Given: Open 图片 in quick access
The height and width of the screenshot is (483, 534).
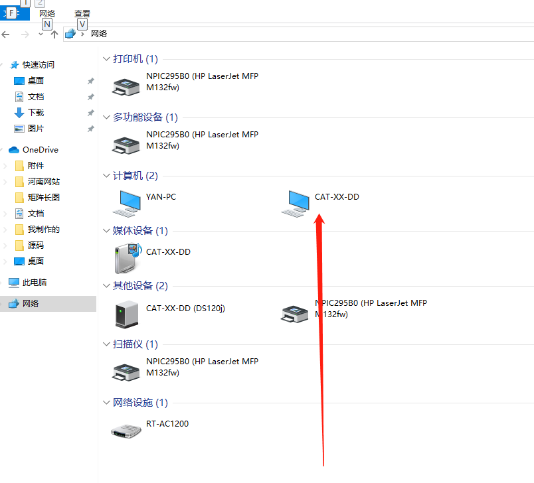Looking at the screenshot, I should tap(35, 129).
